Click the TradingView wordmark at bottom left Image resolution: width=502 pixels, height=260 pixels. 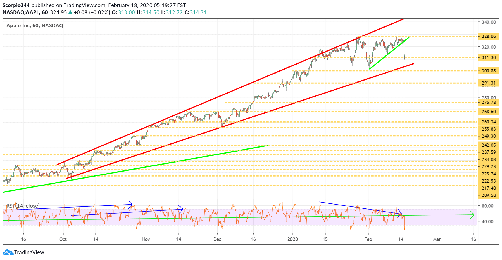pyautogui.click(x=29, y=252)
